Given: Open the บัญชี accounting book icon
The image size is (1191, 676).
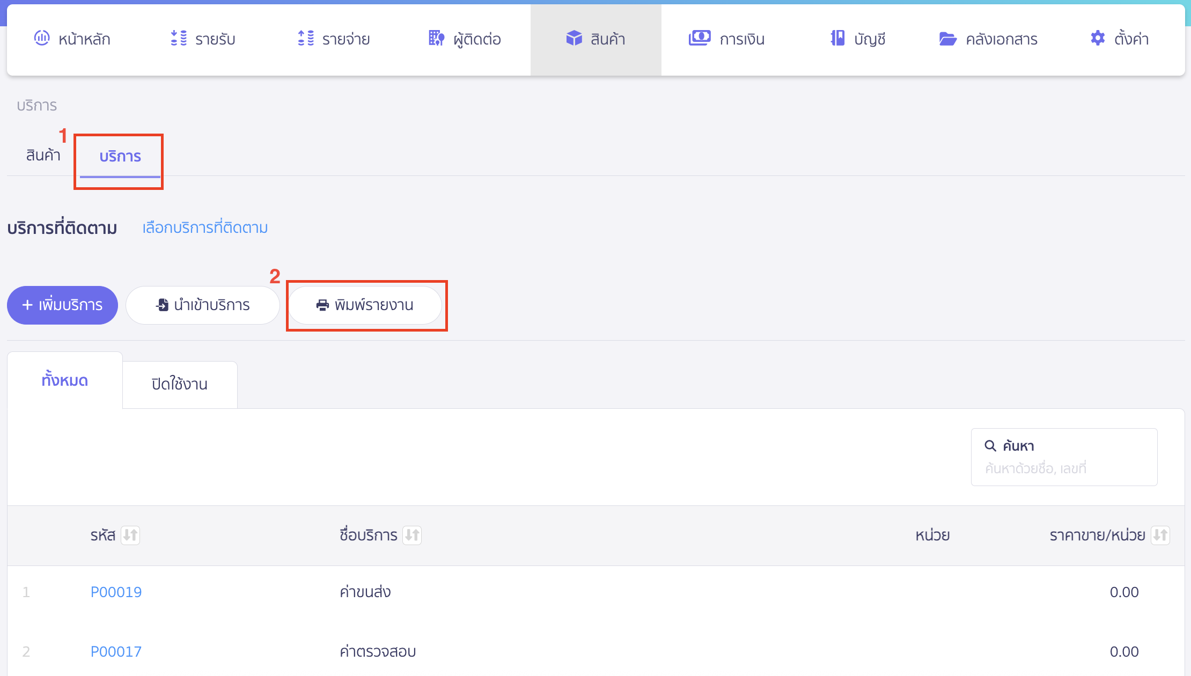Looking at the screenshot, I should point(837,38).
